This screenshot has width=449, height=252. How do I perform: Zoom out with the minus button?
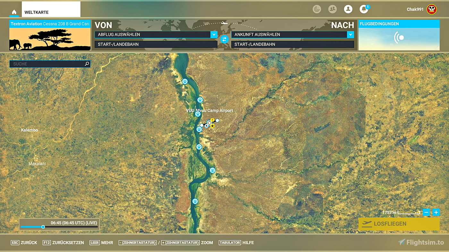point(426,212)
